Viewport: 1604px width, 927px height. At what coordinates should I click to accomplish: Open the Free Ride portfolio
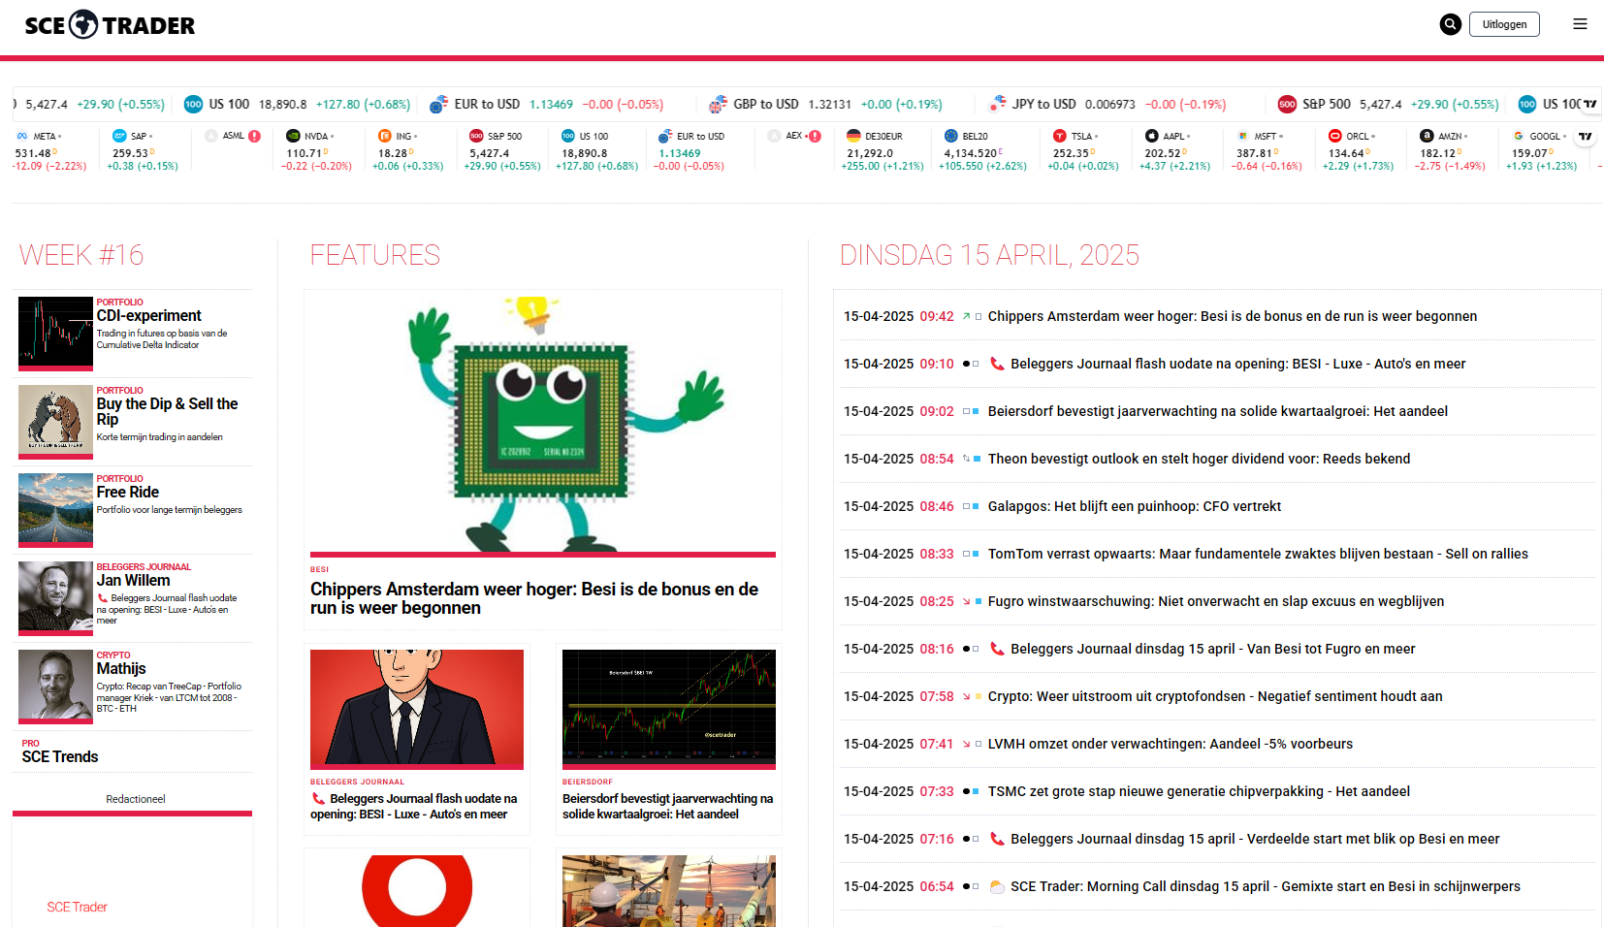pos(128,493)
